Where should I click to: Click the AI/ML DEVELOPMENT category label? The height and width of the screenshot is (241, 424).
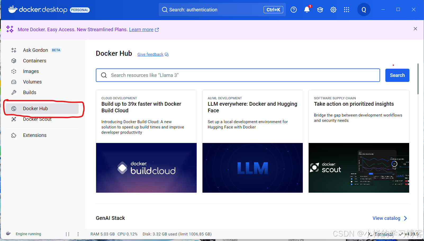pyautogui.click(x=225, y=98)
